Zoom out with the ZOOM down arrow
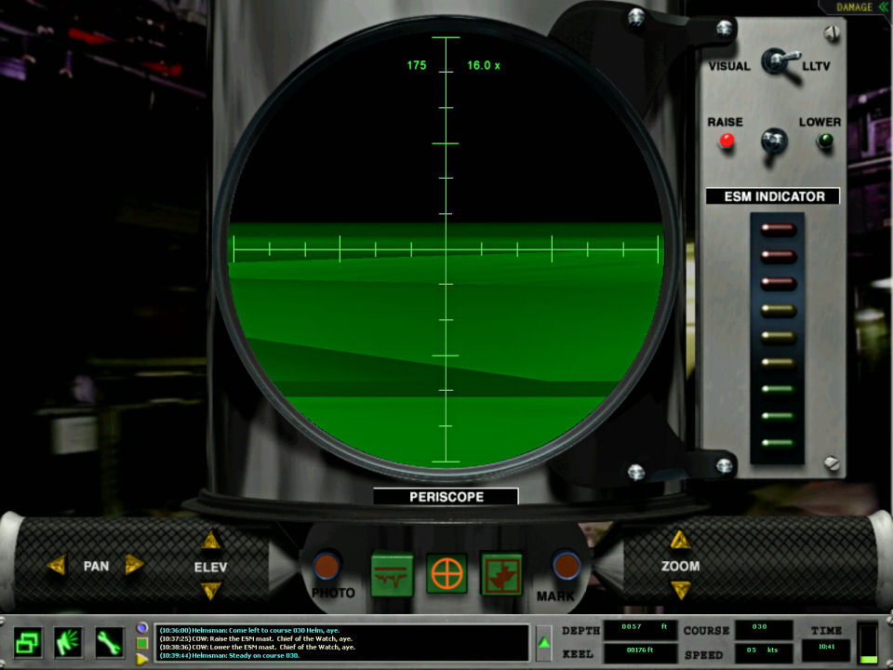893x670 pixels. click(x=681, y=590)
